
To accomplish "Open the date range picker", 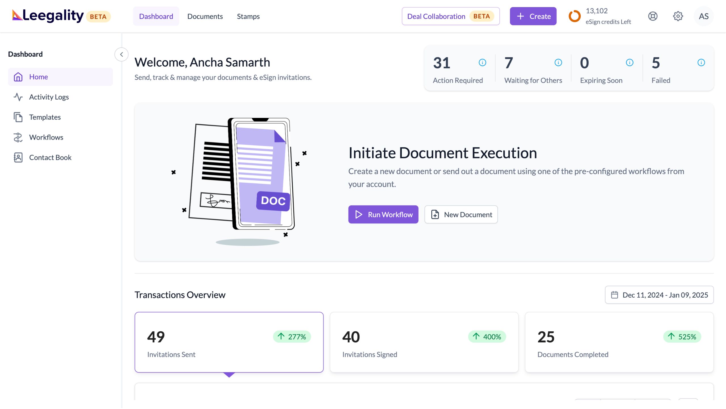I will click(x=659, y=295).
